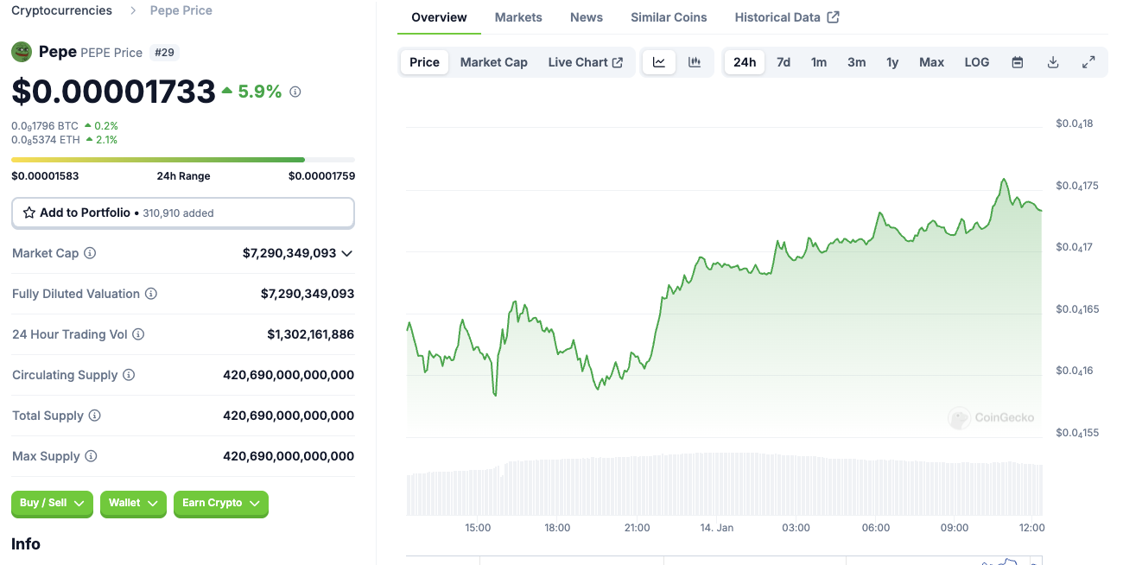The image size is (1123, 565).
Task: Open Live Chart external link
Action: 586,62
